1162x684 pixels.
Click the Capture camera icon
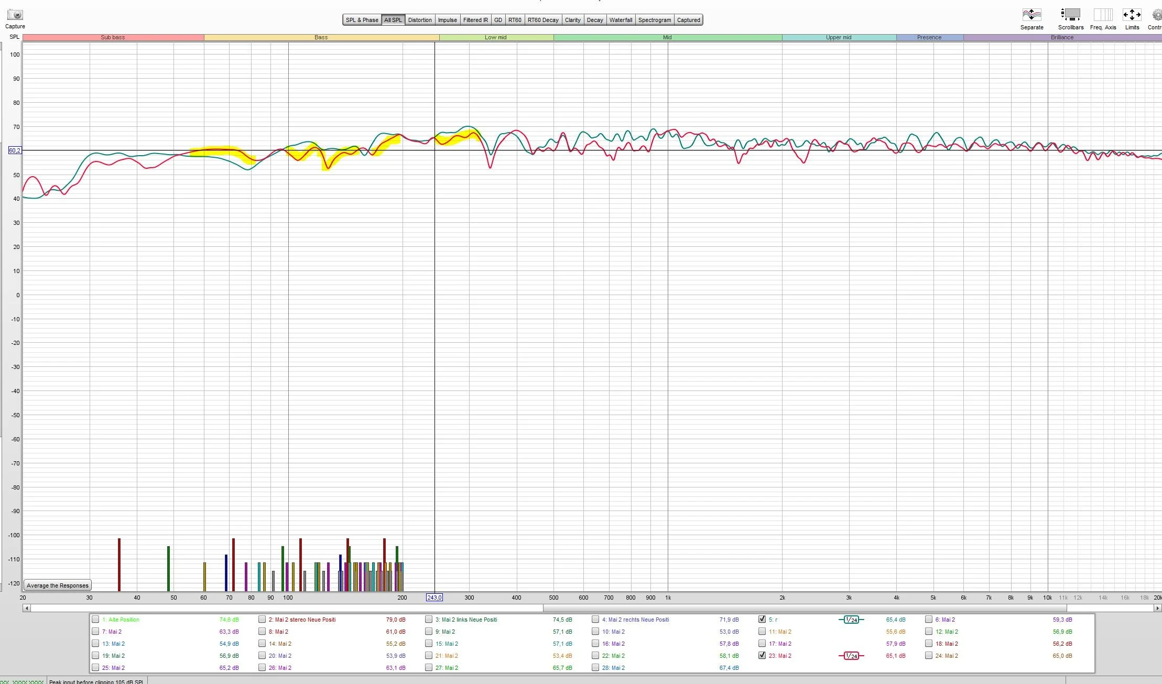(15, 15)
